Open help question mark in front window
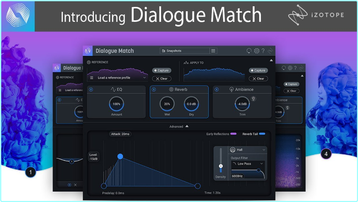Viewport: 358px width, 202px height. pos(263,51)
